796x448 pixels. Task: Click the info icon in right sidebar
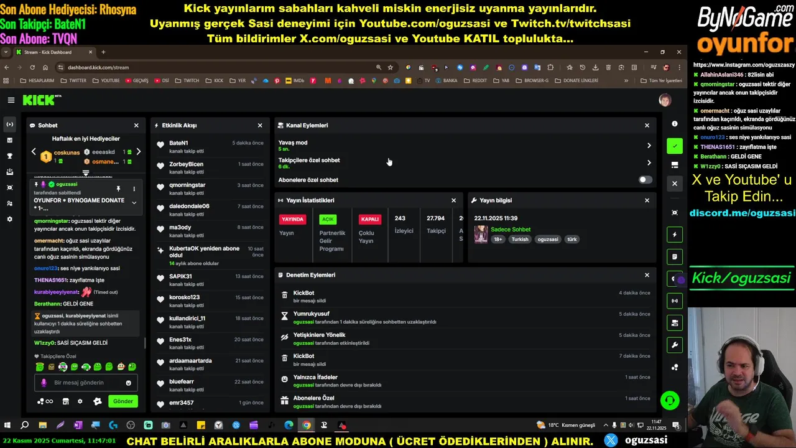[x=675, y=124]
